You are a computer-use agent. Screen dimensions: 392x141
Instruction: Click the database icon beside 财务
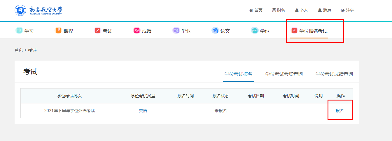(x=274, y=10)
